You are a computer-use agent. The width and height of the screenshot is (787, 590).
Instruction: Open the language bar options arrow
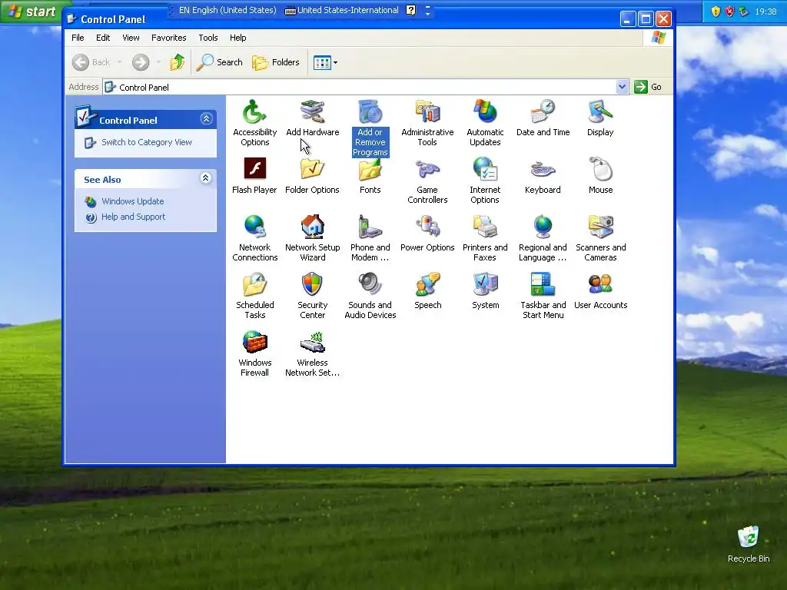(427, 14)
